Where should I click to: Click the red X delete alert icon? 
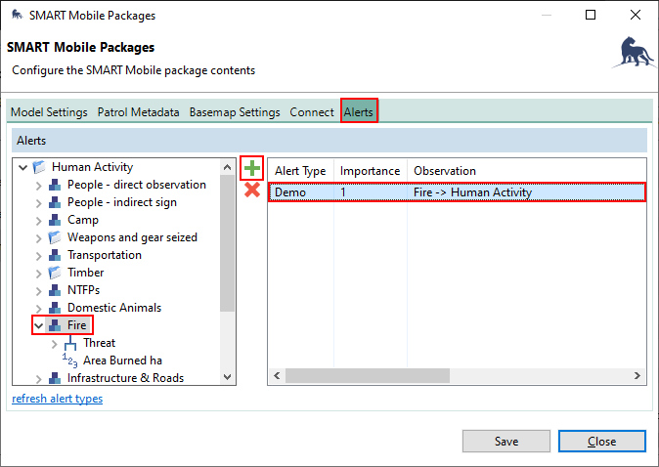pyautogui.click(x=252, y=190)
